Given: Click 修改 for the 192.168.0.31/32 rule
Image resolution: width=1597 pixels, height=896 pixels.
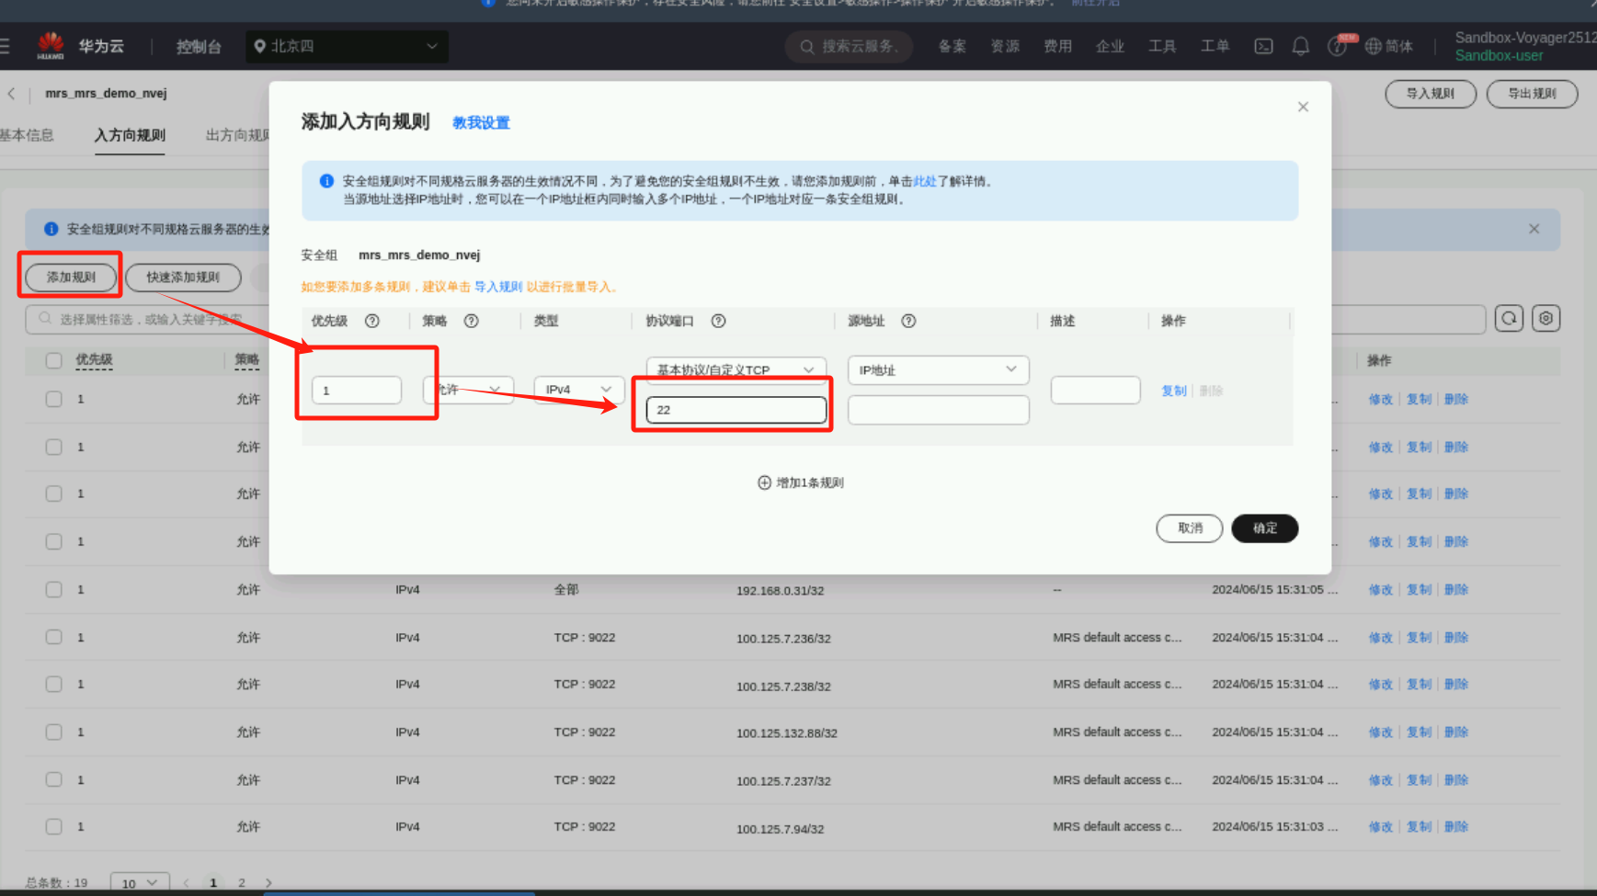Looking at the screenshot, I should tap(1381, 589).
